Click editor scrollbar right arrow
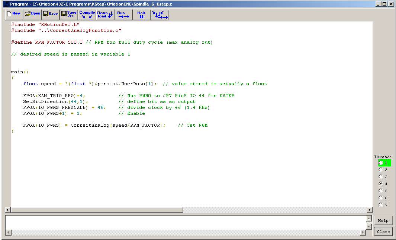 click(x=370, y=210)
